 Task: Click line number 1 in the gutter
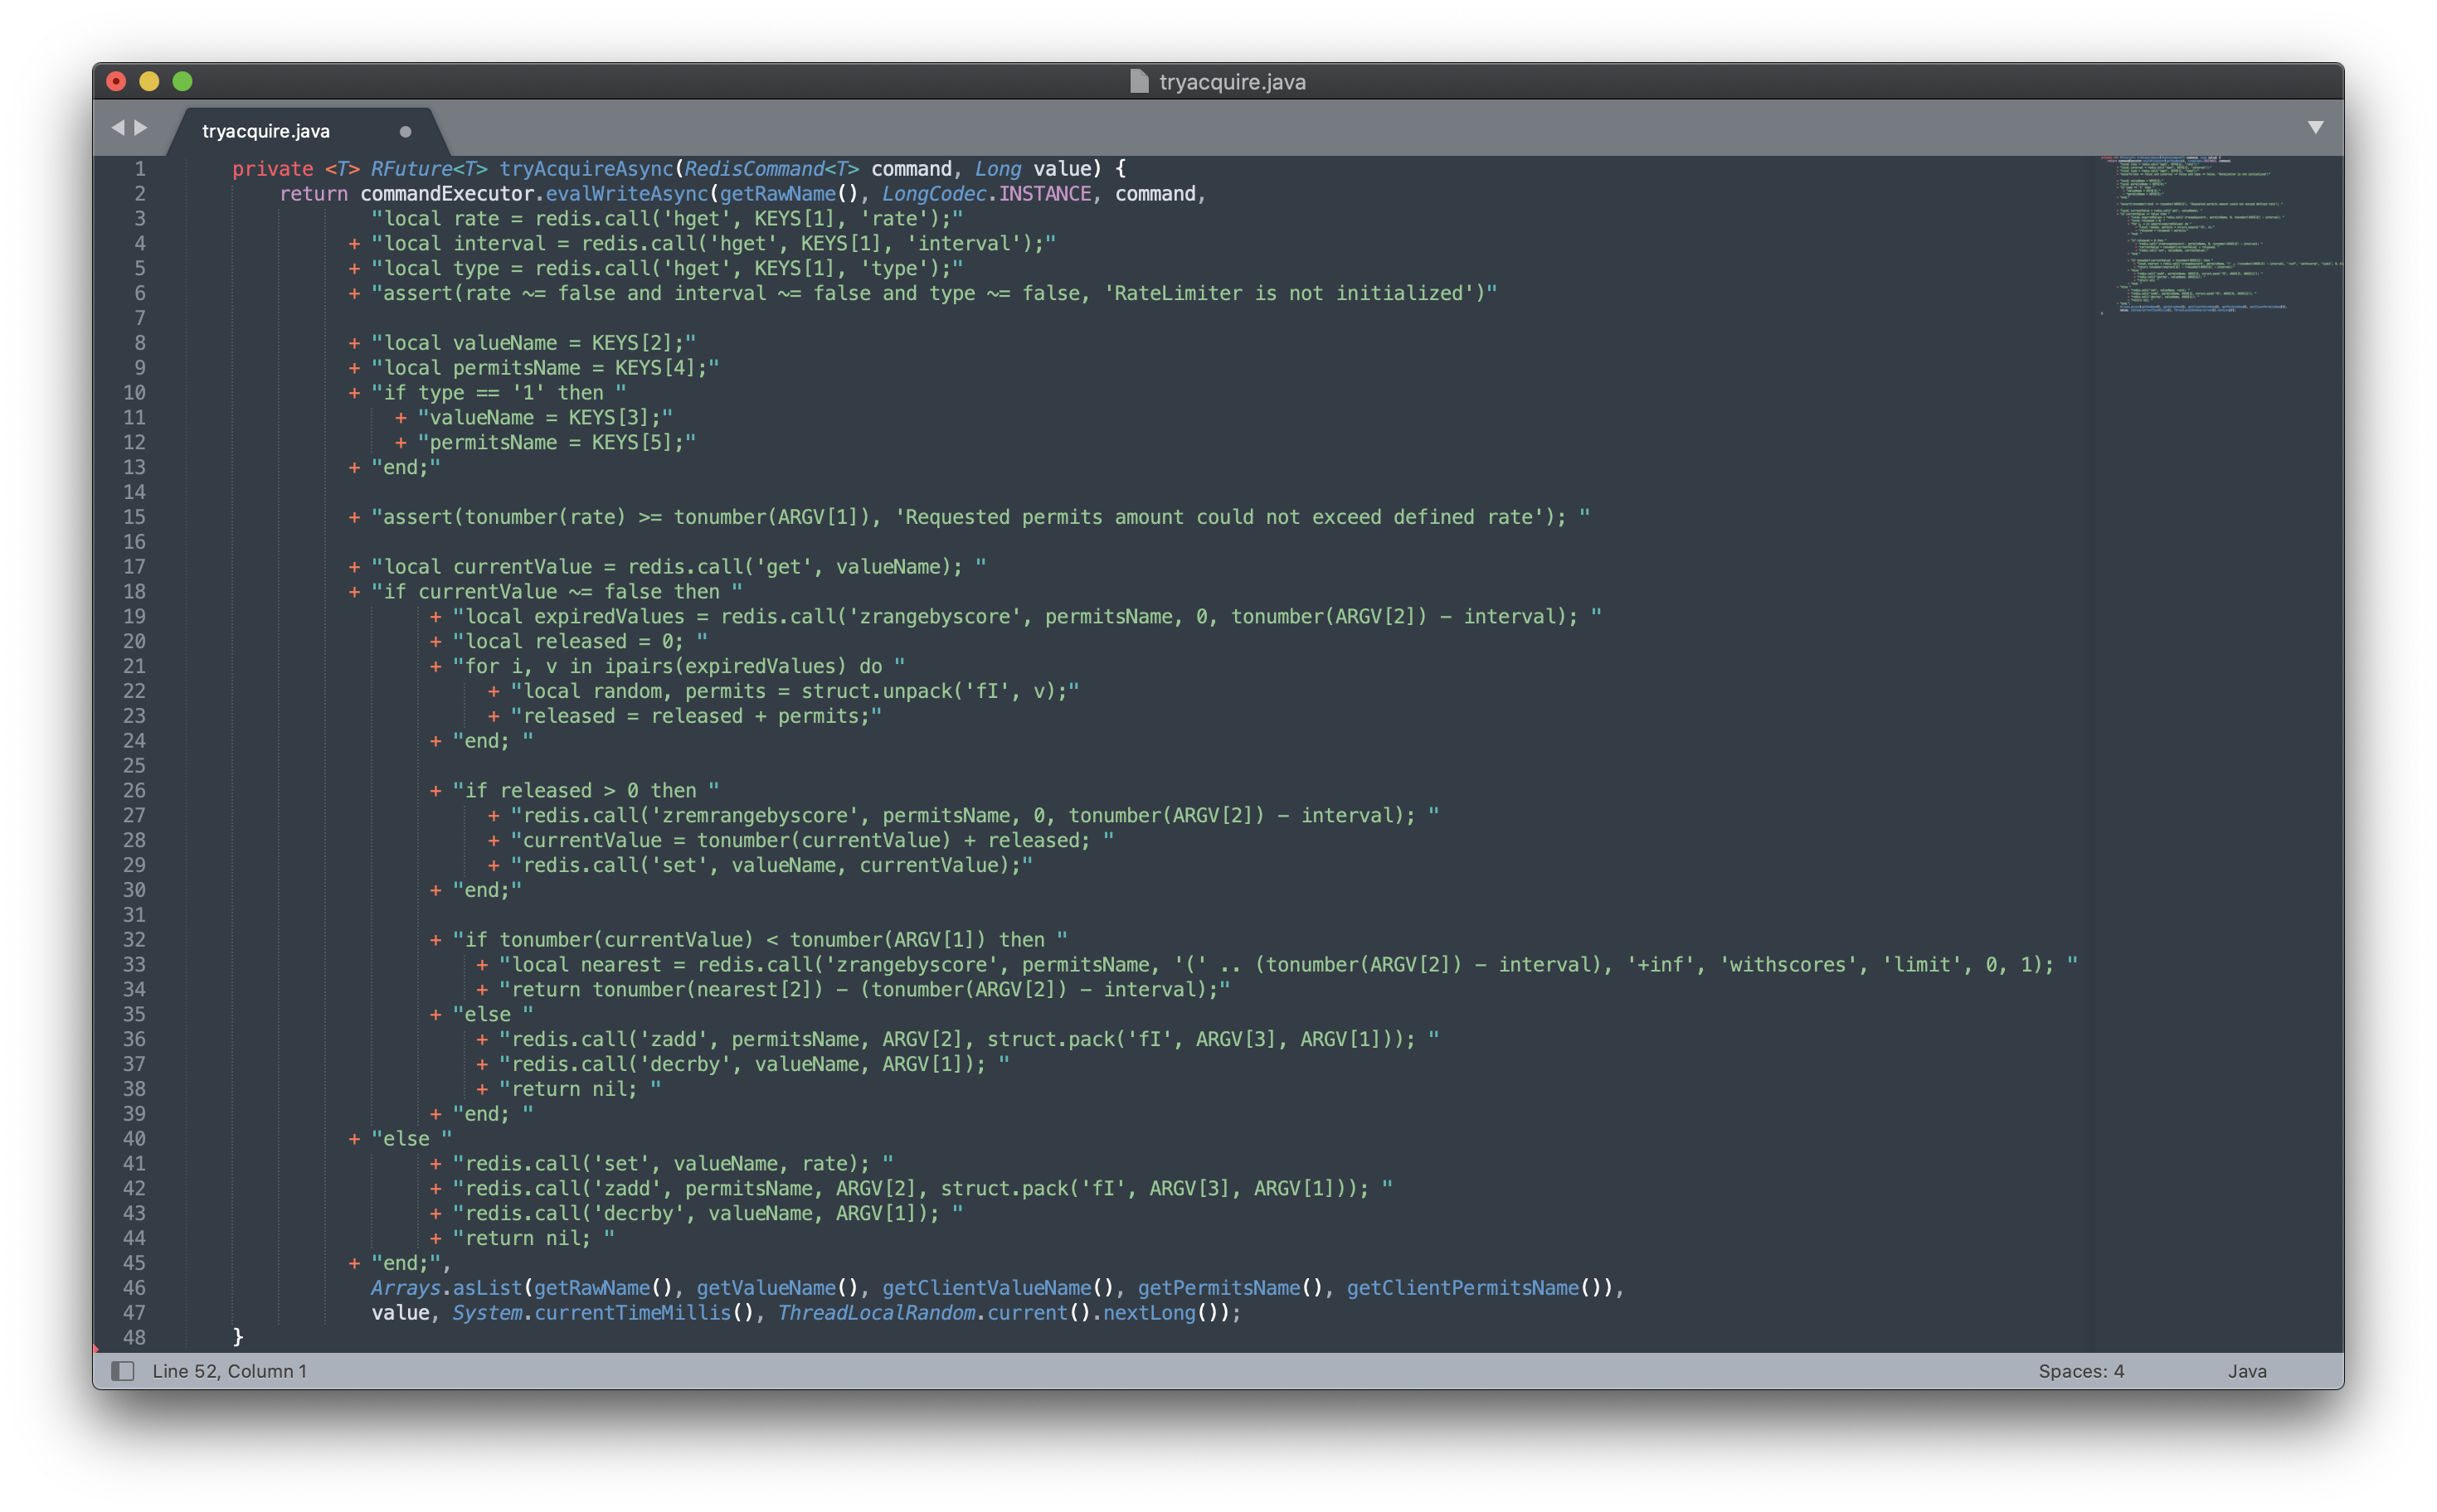[140, 169]
